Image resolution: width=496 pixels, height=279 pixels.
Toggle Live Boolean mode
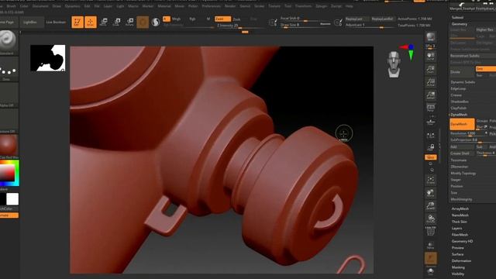pyautogui.click(x=56, y=22)
